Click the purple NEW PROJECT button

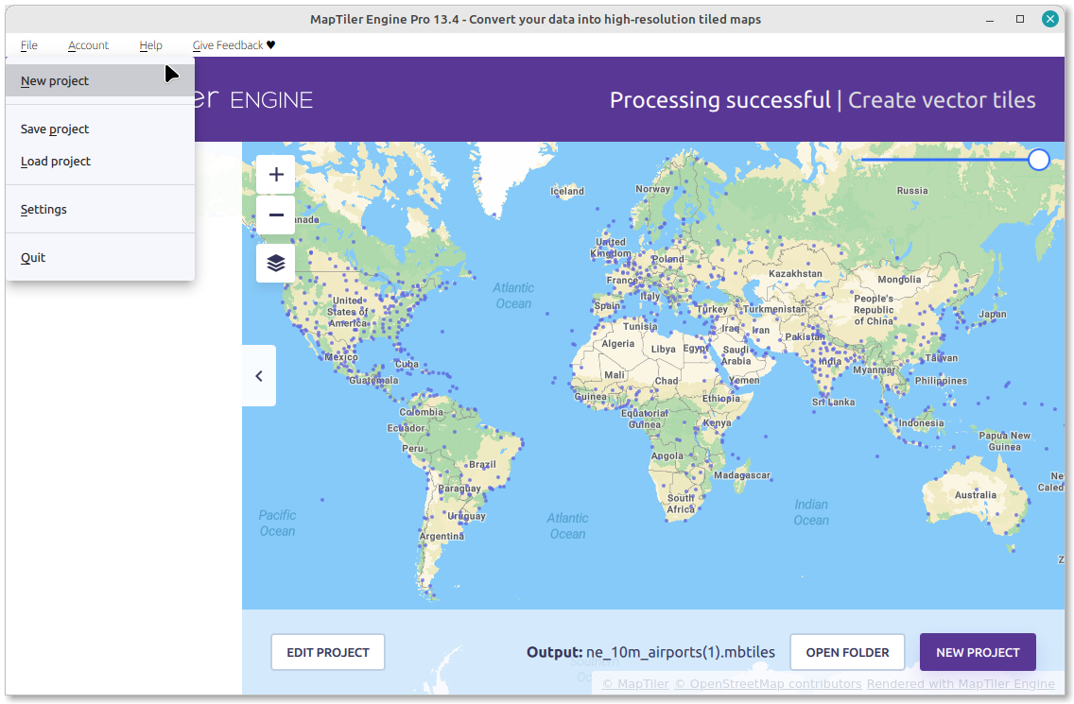click(x=978, y=652)
